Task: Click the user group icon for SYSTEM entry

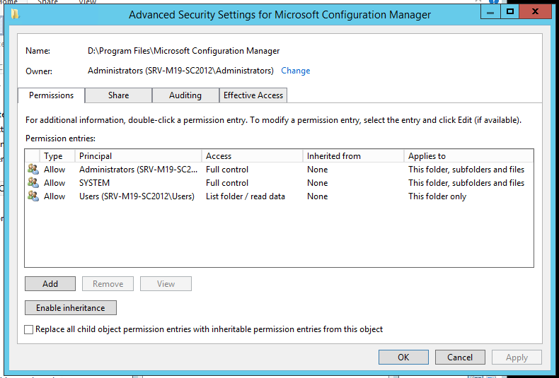Action: 33,182
